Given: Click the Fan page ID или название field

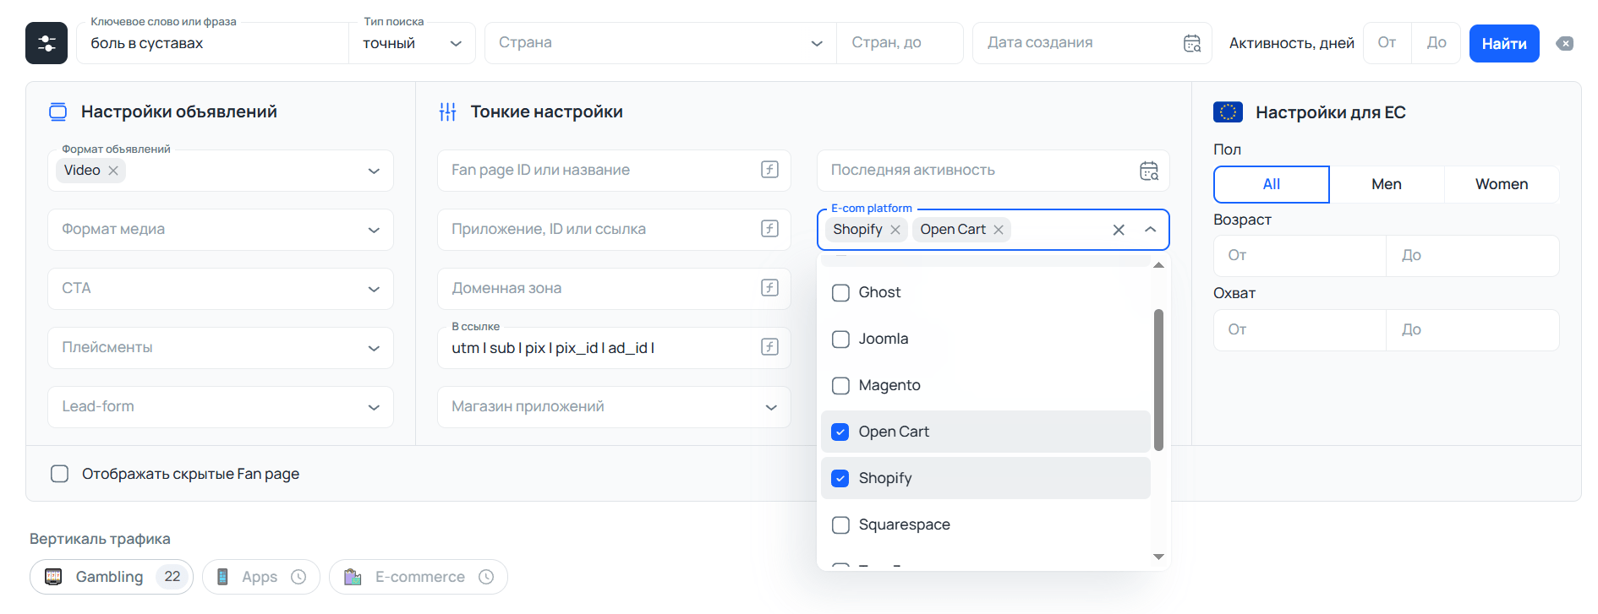Looking at the screenshot, I should tap(614, 171).
